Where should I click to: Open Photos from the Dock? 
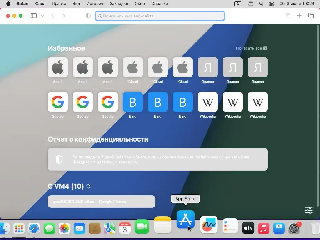(x=64, y=228)
